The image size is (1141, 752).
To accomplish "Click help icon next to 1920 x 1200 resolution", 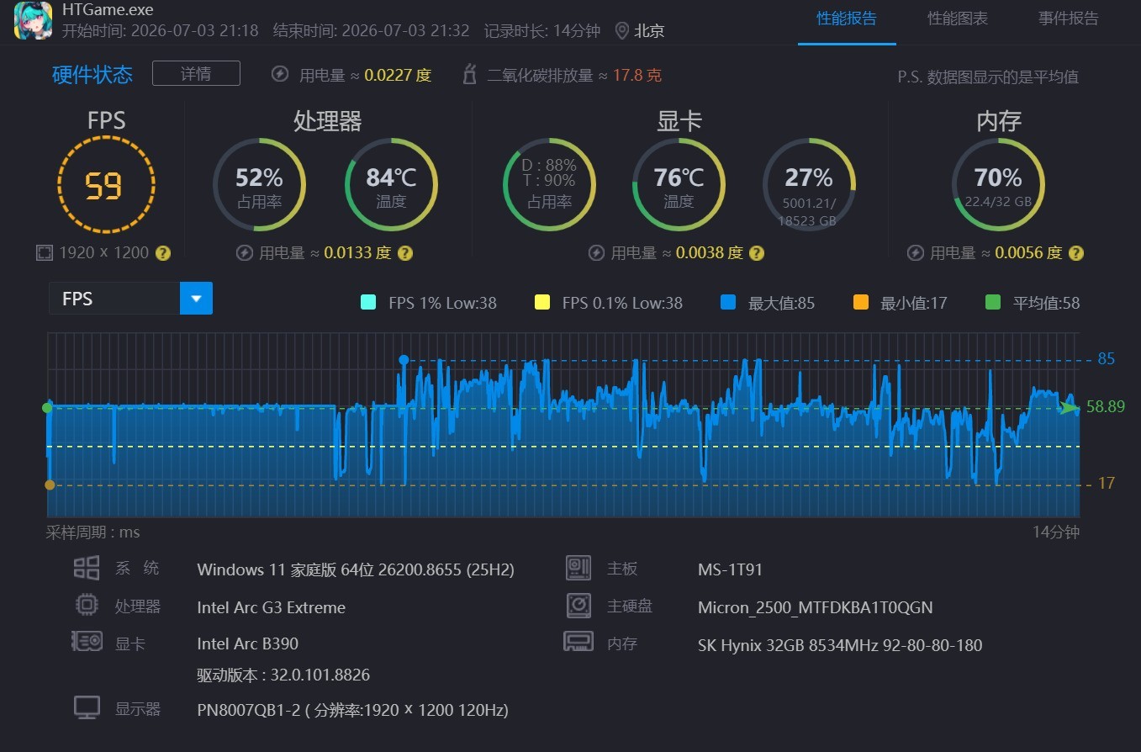I will 163,252.
